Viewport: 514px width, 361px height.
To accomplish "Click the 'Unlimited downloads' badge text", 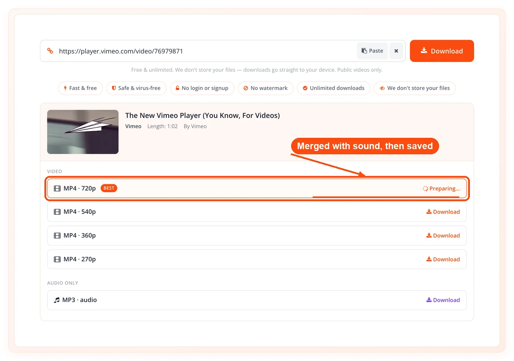I will tap(337, 88).
